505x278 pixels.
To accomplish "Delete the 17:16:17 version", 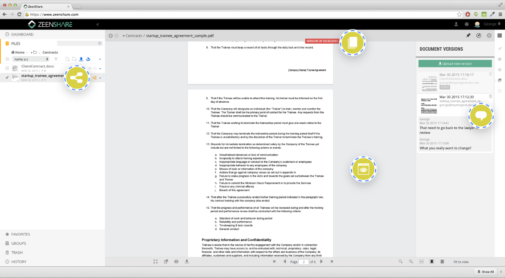I will coord(491,74).
